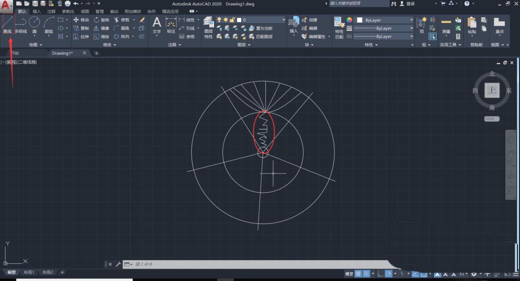Open the layer name dropdown showing 0
Screen dimensions: 520x281
263,20
